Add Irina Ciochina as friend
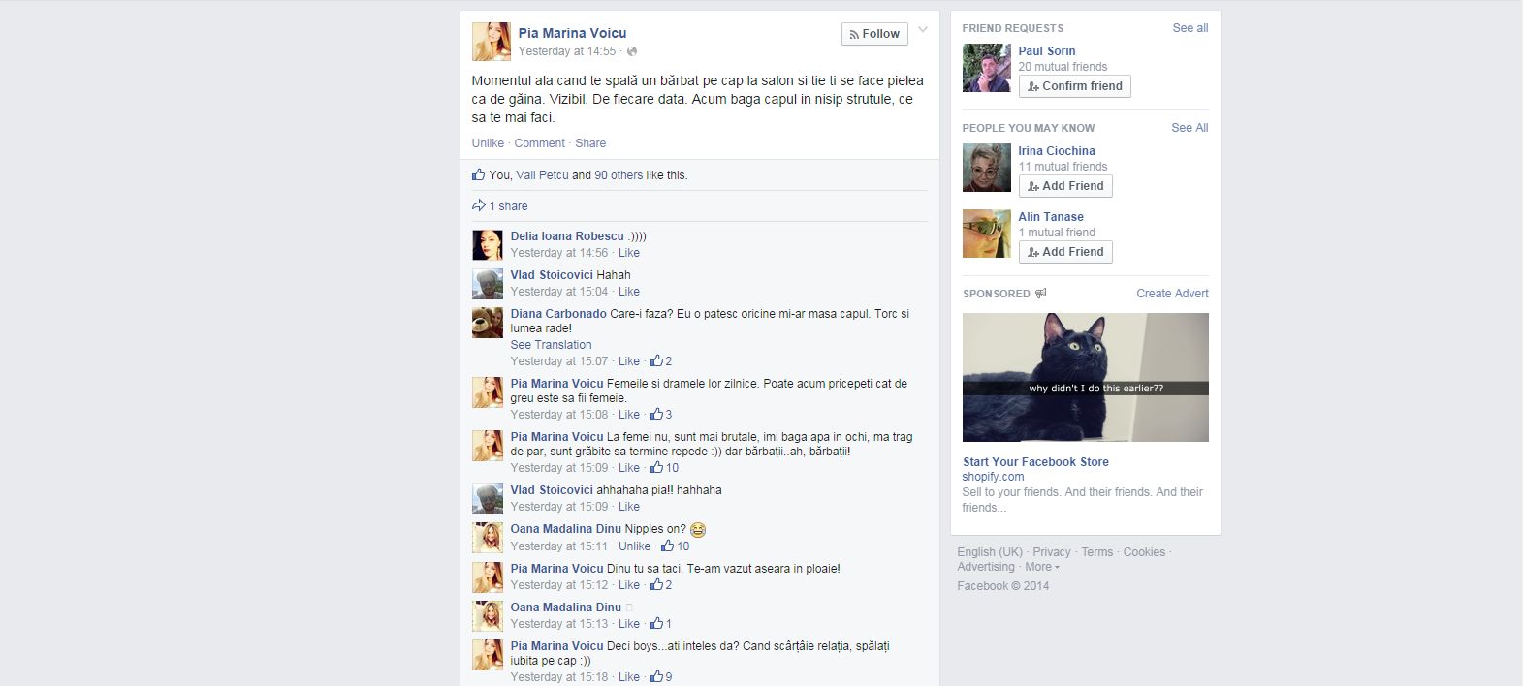 click(1065, 186)
